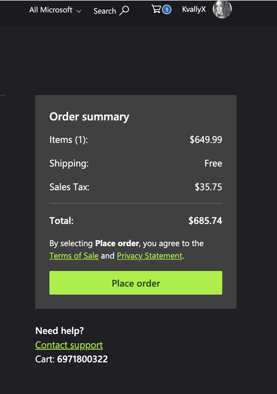
Task: Click the Search label in the header
Action: [x=104, y=11]
